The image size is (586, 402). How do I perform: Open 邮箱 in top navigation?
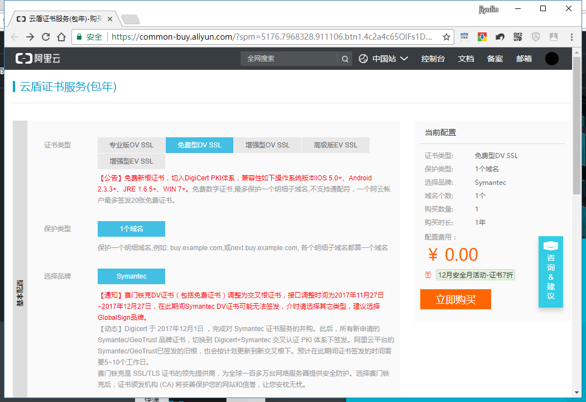(524, 59)
